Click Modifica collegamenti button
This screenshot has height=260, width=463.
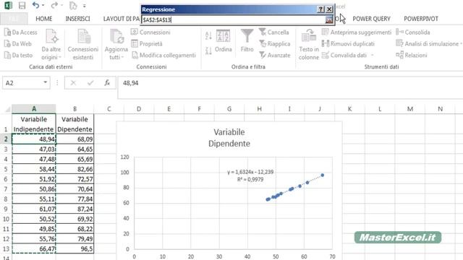point(163,55)
